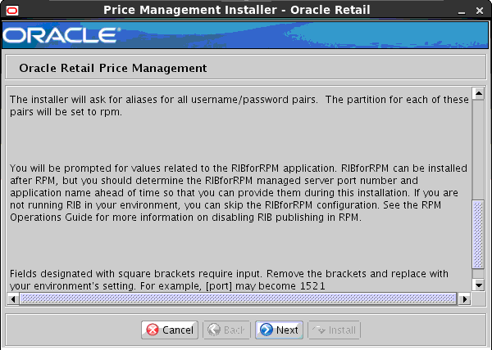Proceed with the Next button
This screenshot has height=350, width=492.
click(x=279, y=330)
